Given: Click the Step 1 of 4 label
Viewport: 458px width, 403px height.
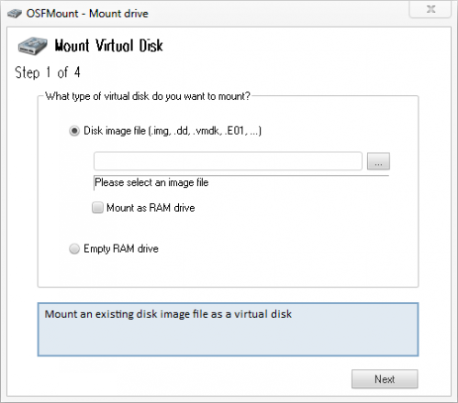Looking at the screenshot, I should tap(48, 72).
